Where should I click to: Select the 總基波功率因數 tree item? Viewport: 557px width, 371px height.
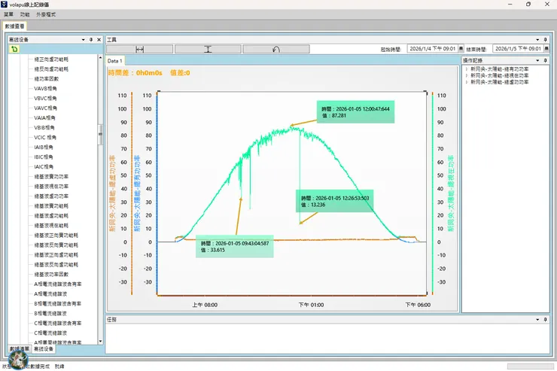point(51,274)
